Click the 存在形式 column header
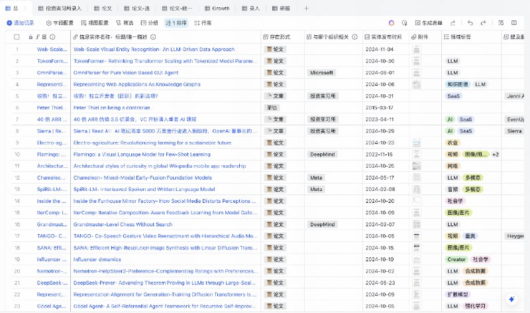 [x=283, y=37]
